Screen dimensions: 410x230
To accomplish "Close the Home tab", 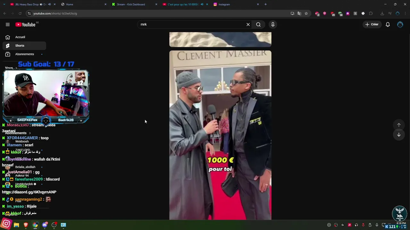I will click(x=106, y=4).
